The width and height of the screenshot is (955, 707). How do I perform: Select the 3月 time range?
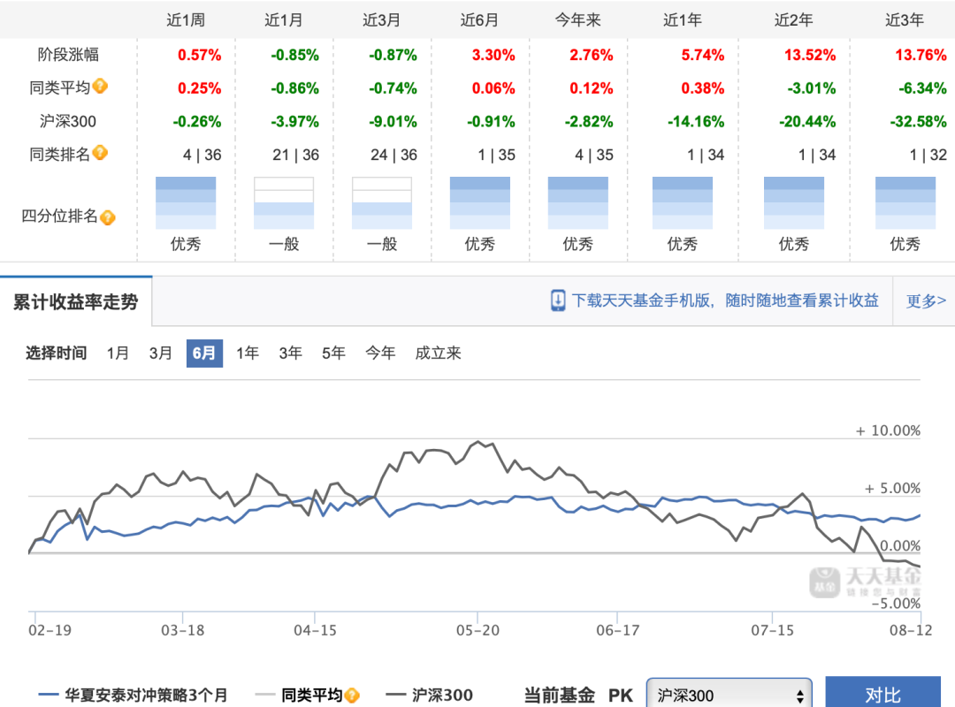[x=161, y=353]
